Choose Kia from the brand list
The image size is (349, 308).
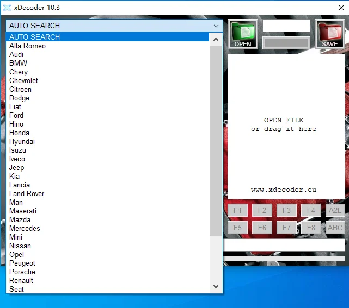(107, 176)
